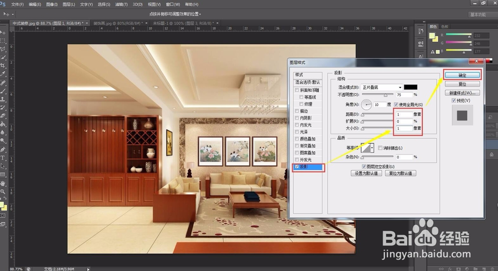Open 混合模式 blend mode dropdown
The image size is (498, 271).
pos(382,87)
